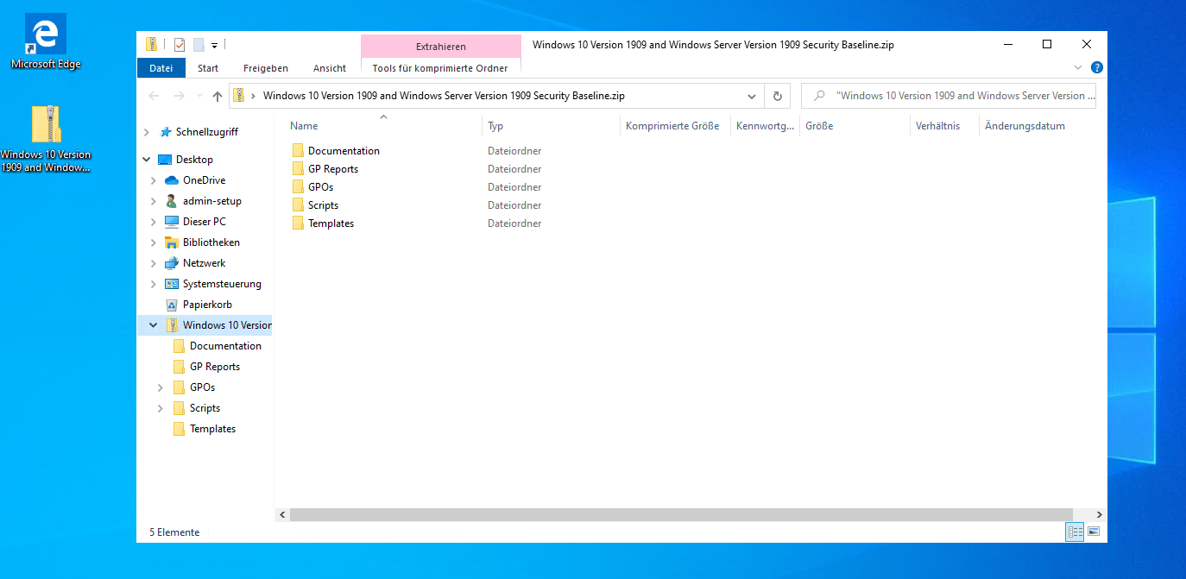This screenshot has width=1186, height=579.
Task: Select Desktop in the navigation pane
Action: tap(194, 160)
